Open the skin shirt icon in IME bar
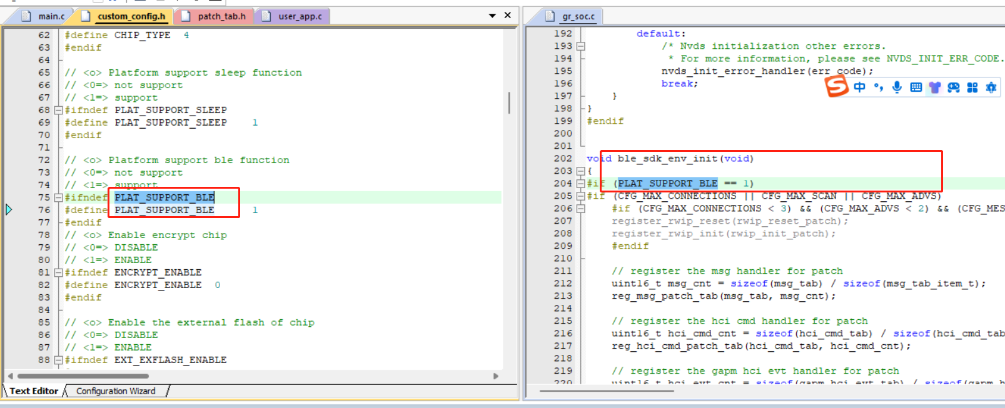The width and height of the screenshot is (1005, 408). pos(934,87)
